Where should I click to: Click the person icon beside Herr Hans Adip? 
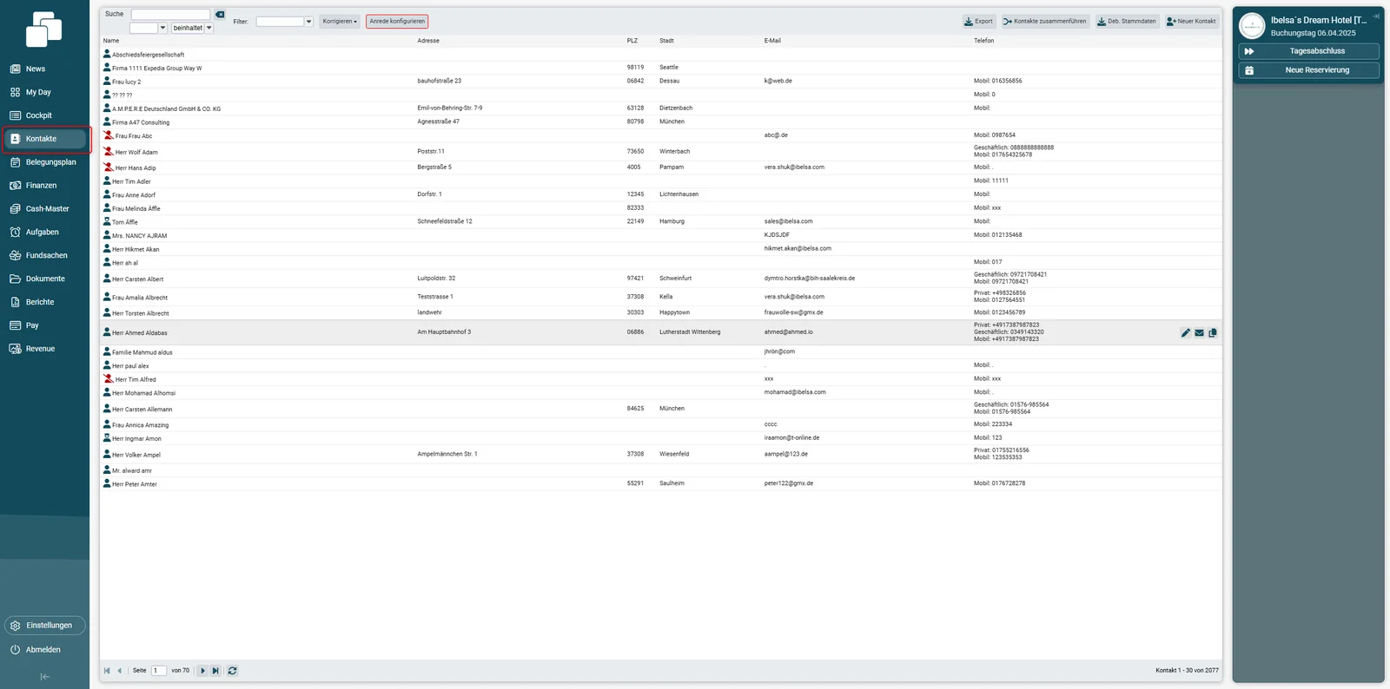coord(109,167)
